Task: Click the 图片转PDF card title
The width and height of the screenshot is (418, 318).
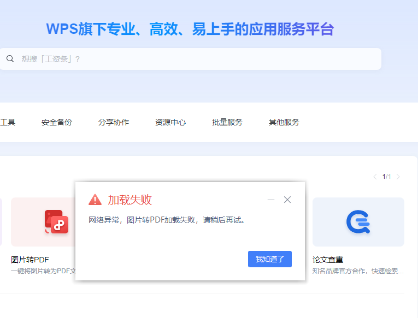Action: [30, 260]
